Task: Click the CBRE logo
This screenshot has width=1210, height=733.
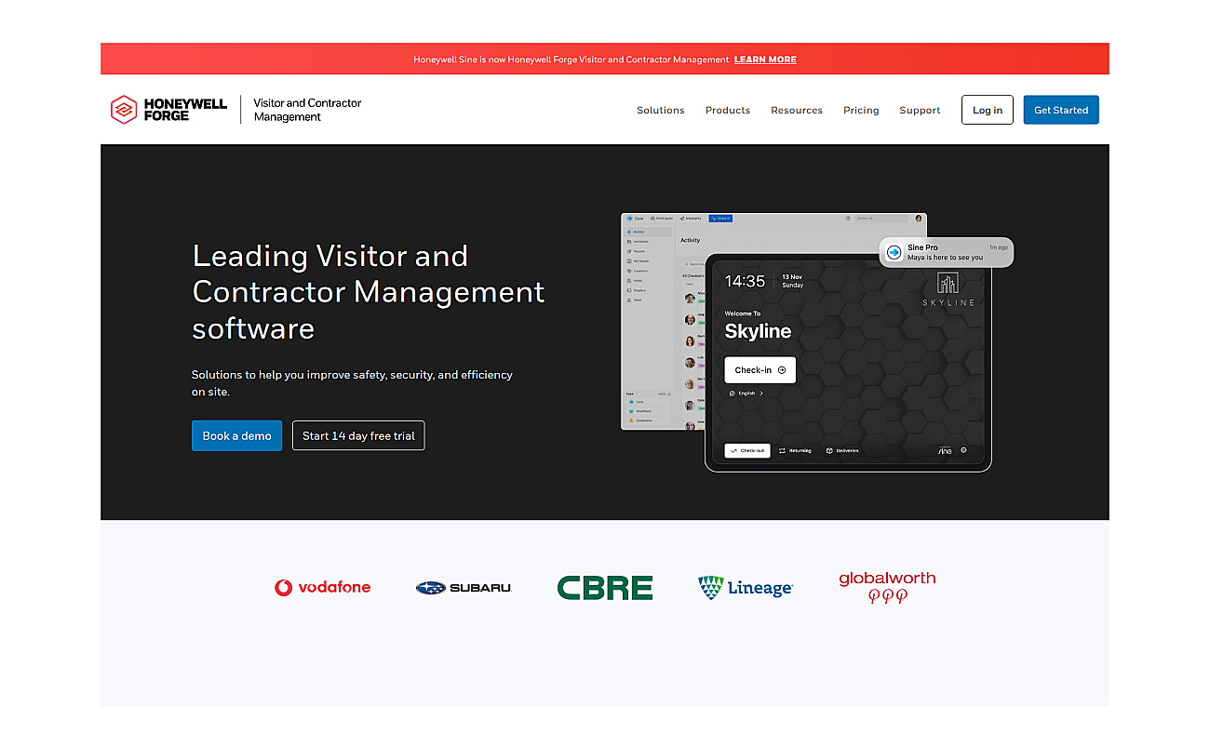Action: click(x=605, y=587)
